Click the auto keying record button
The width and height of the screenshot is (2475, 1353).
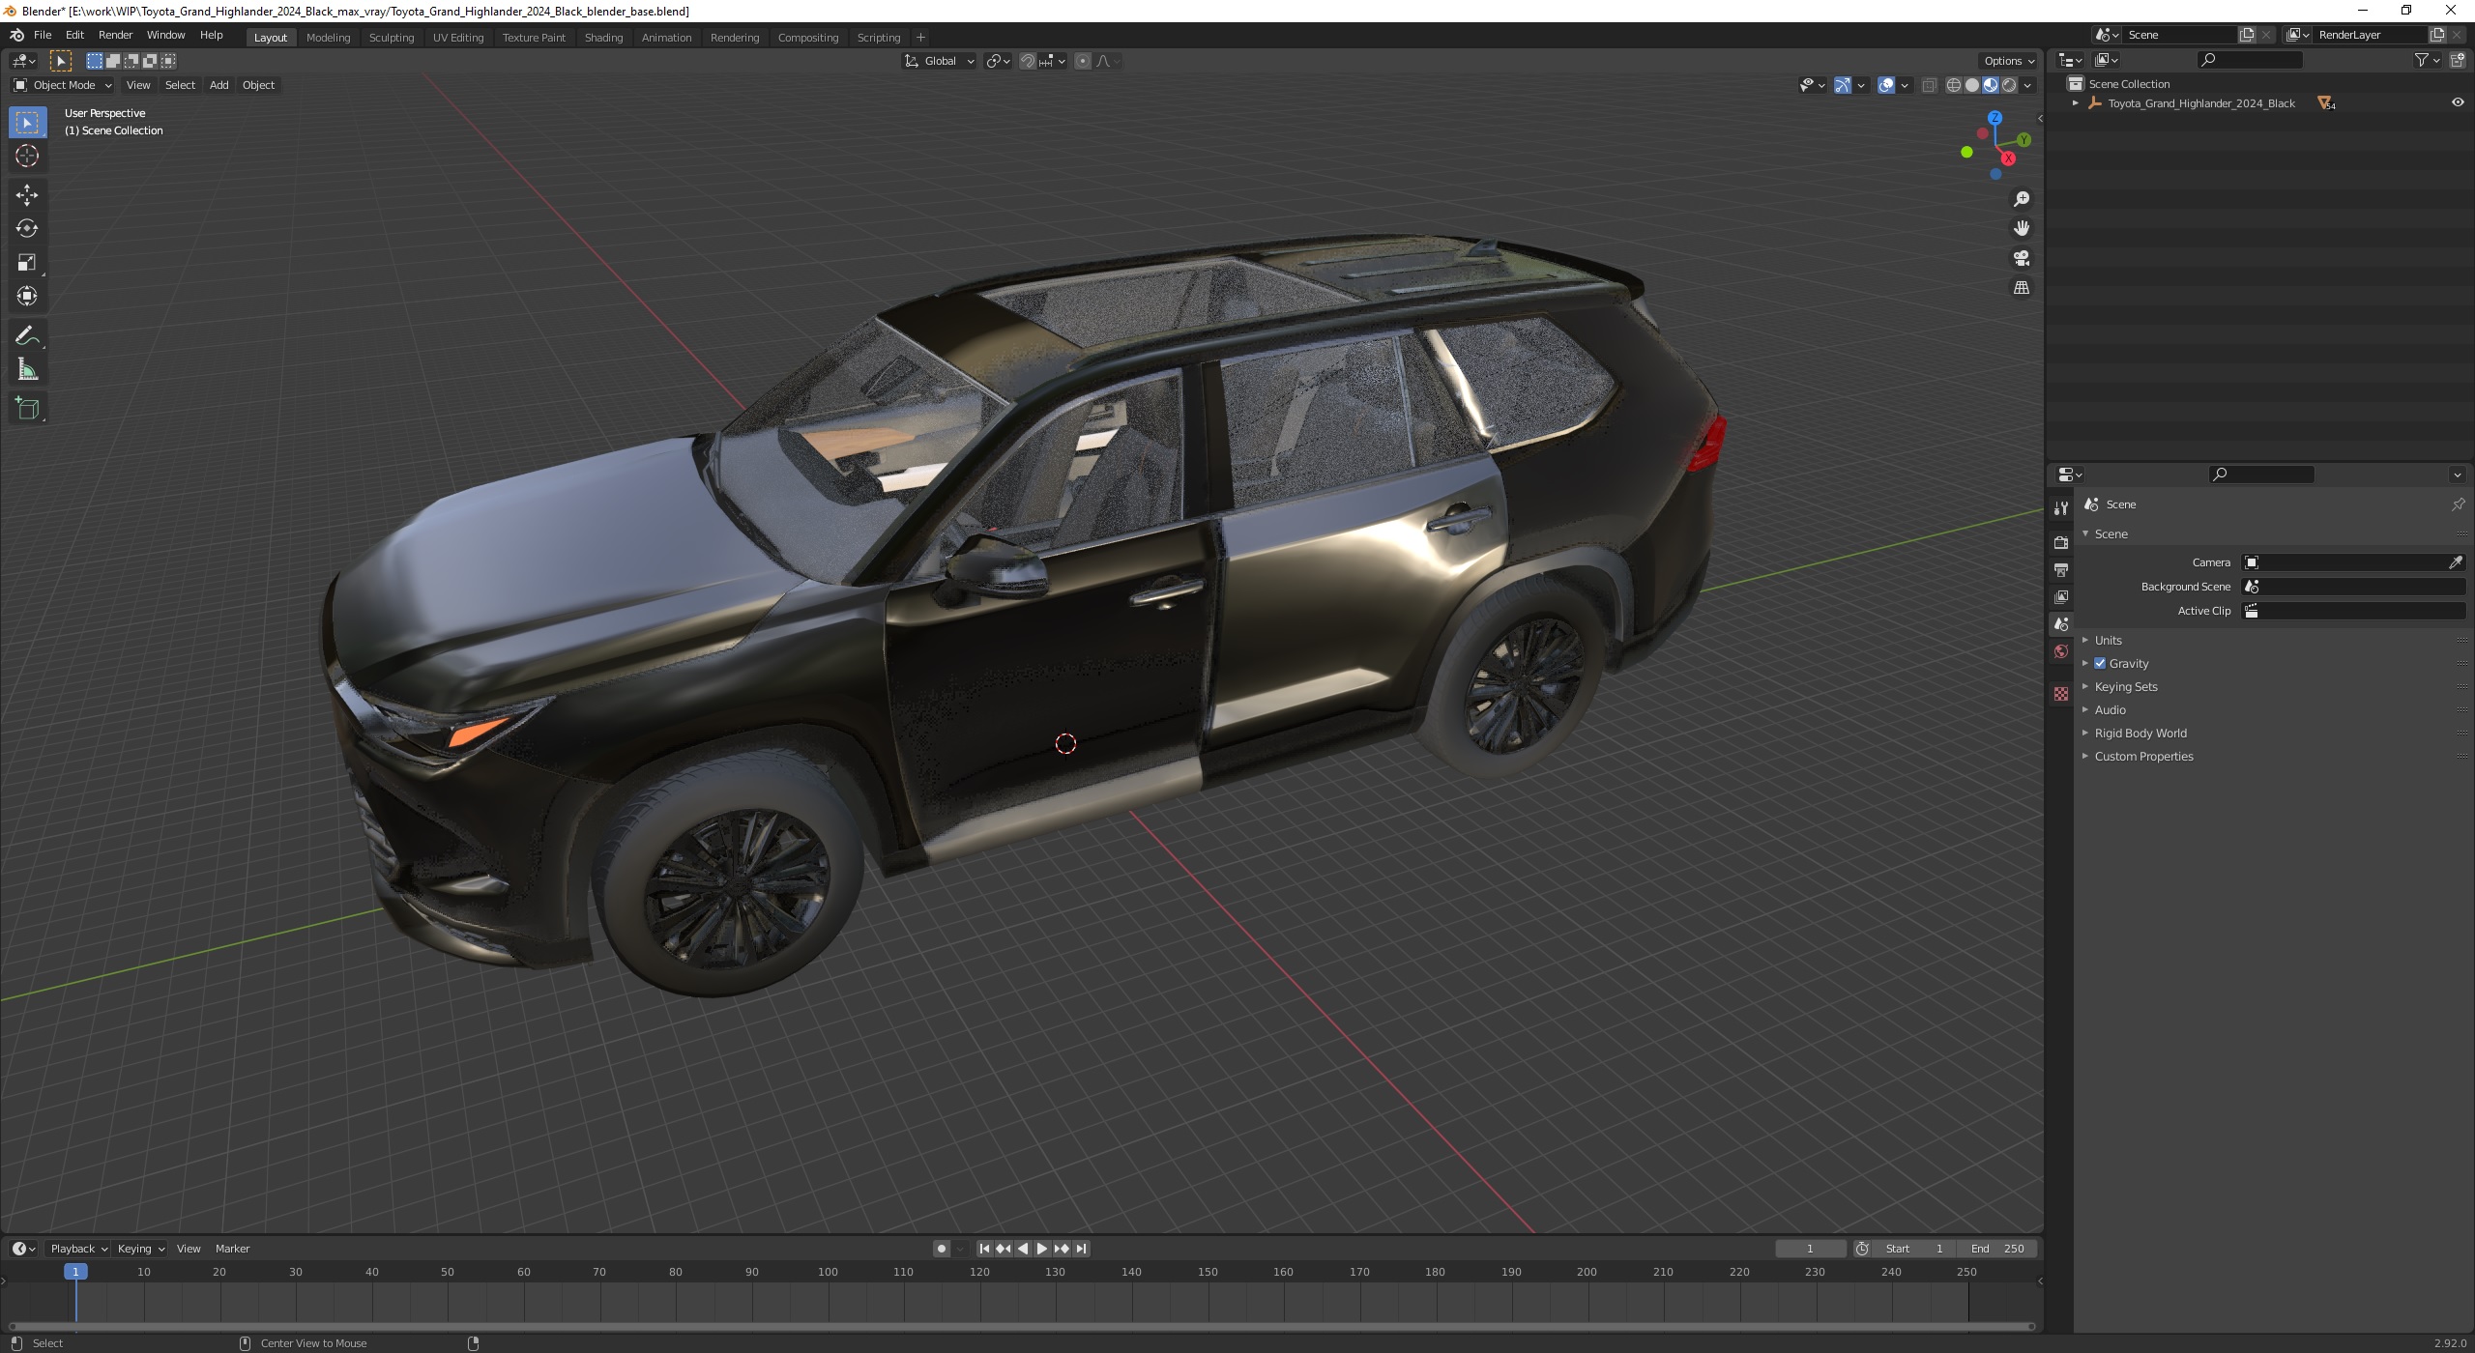click(x=942, y=1249)
